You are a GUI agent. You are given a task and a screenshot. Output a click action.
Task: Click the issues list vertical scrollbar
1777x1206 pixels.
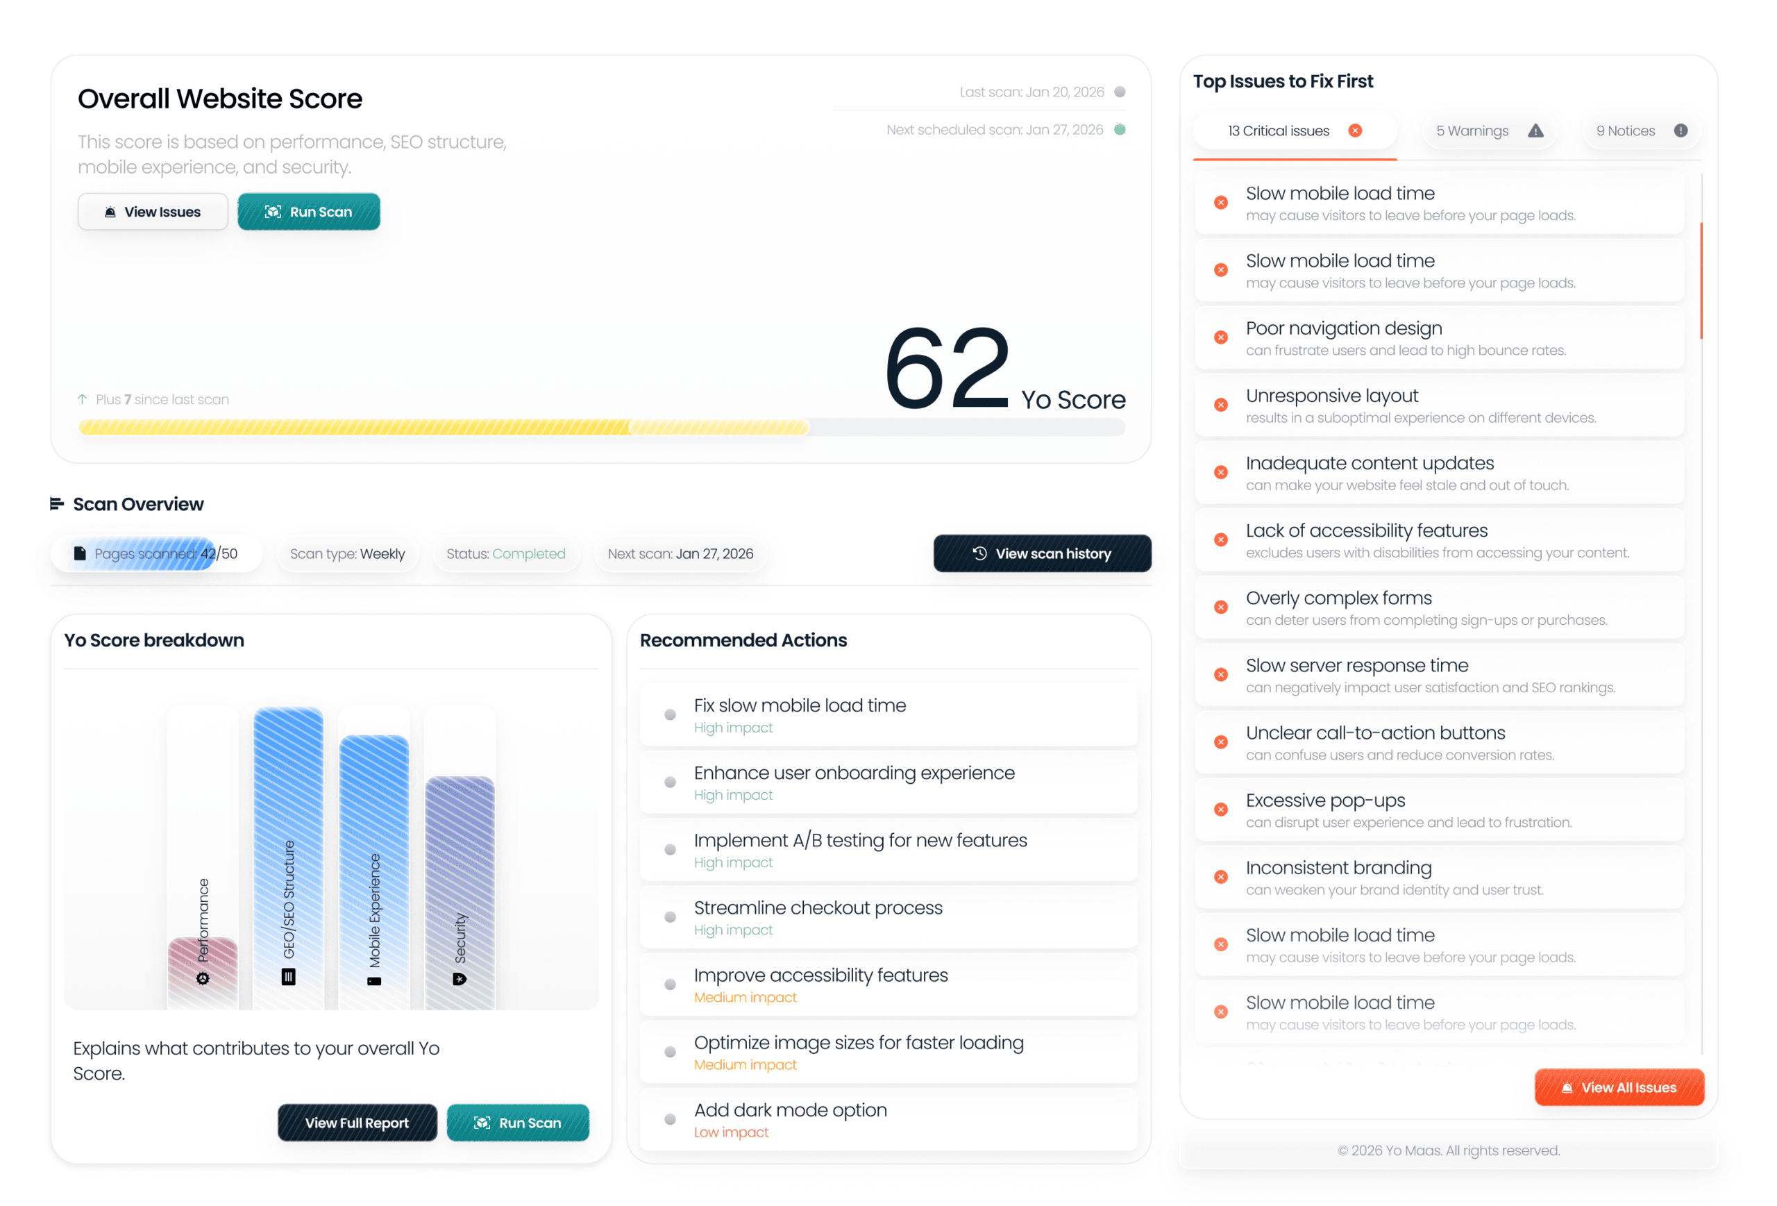1701,280
